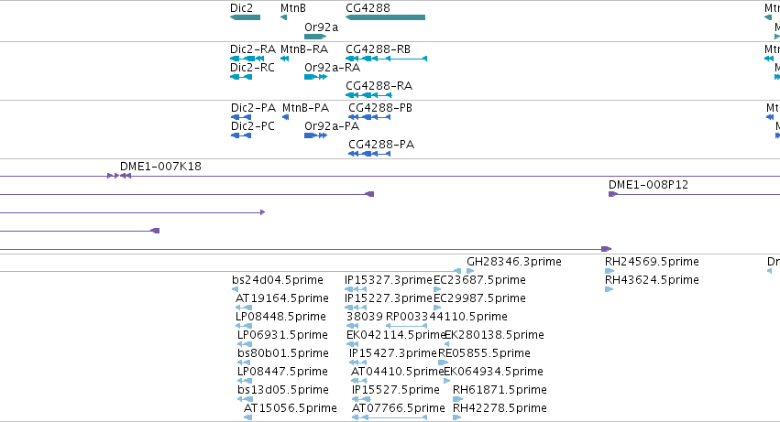Image resolution: width=780 pixels, height=422 pixels.
Task: Select the EC29987.5prime EST label
Action: [479, 298]
